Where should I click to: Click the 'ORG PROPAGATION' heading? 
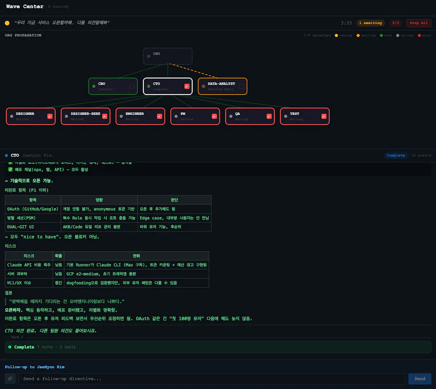coord(23,35)
